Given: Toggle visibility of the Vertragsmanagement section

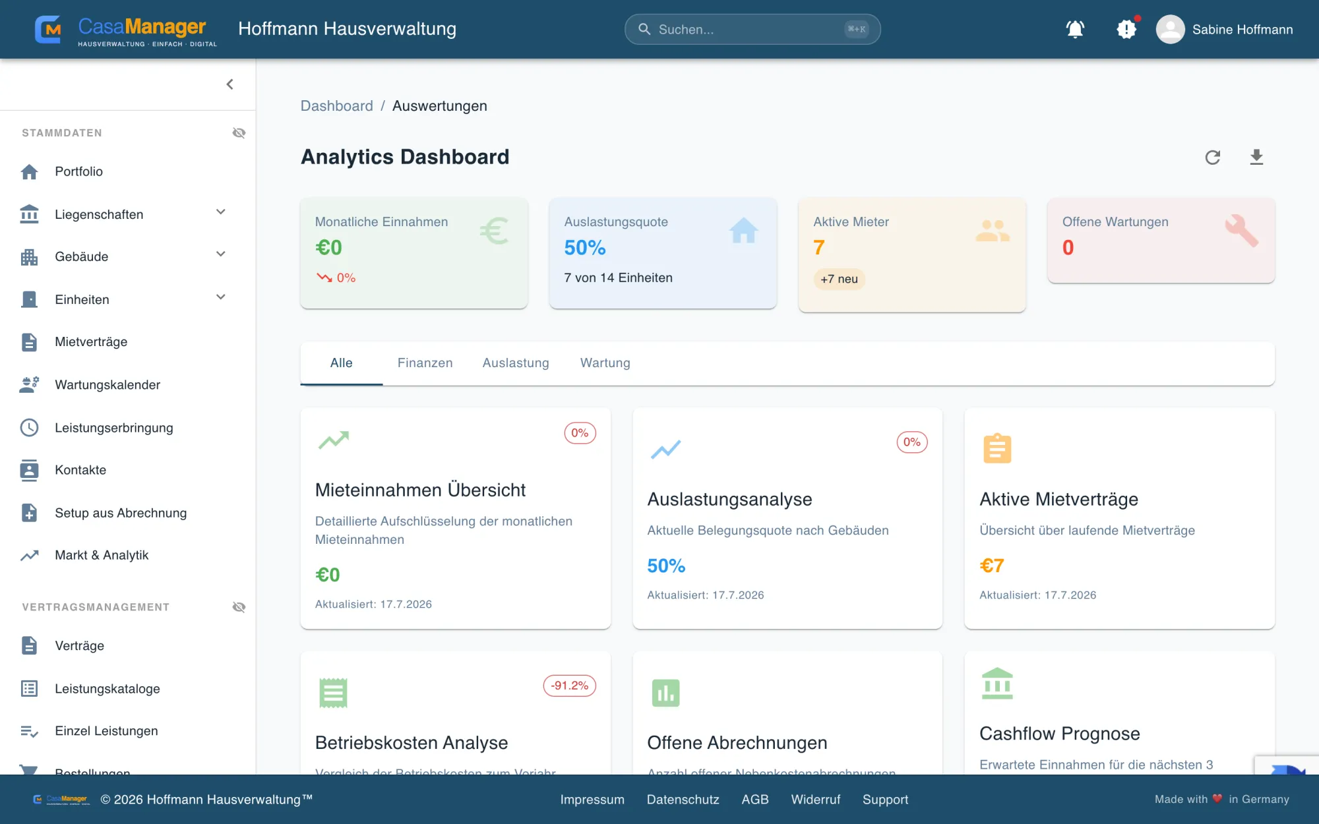Looking at the screenshot, I should (x=239, y=607).
